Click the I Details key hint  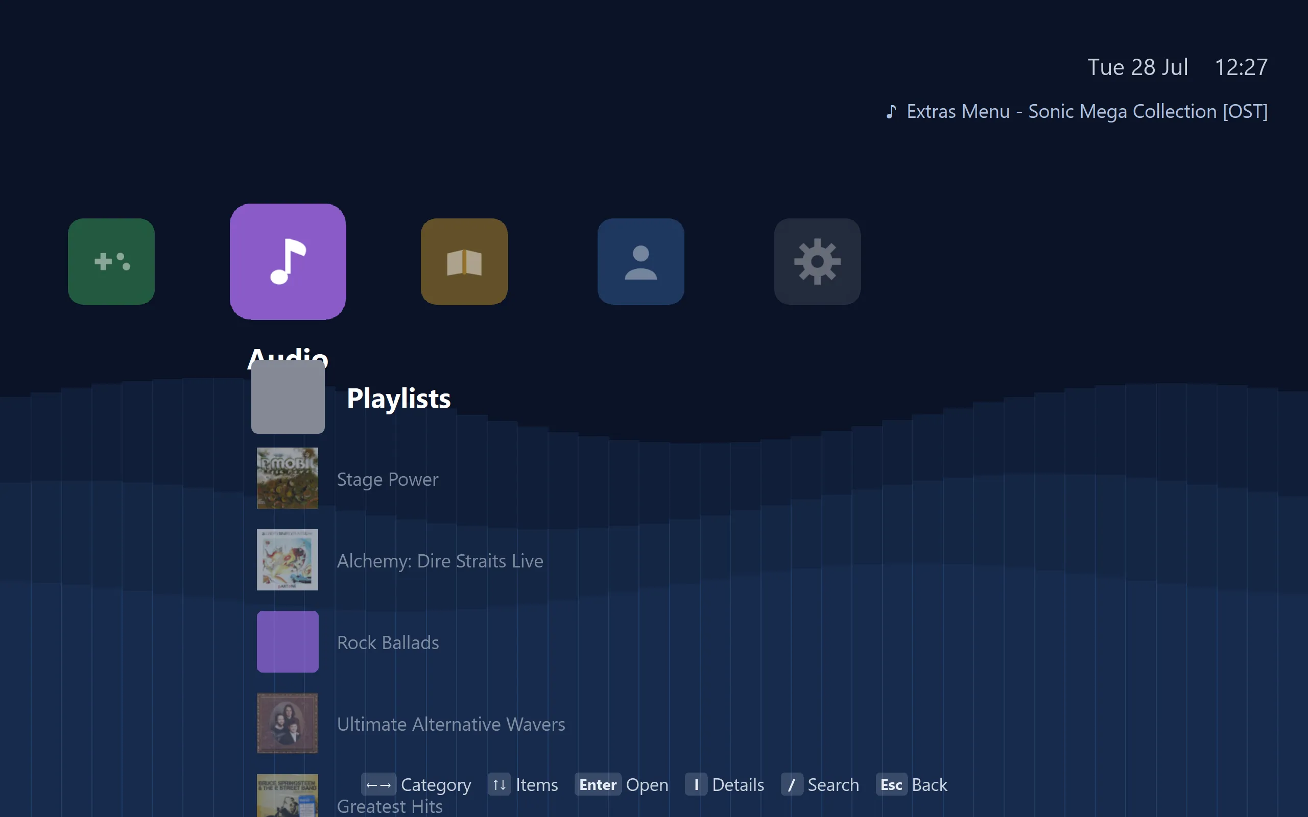pyautogui.click(x=724, y=784)
